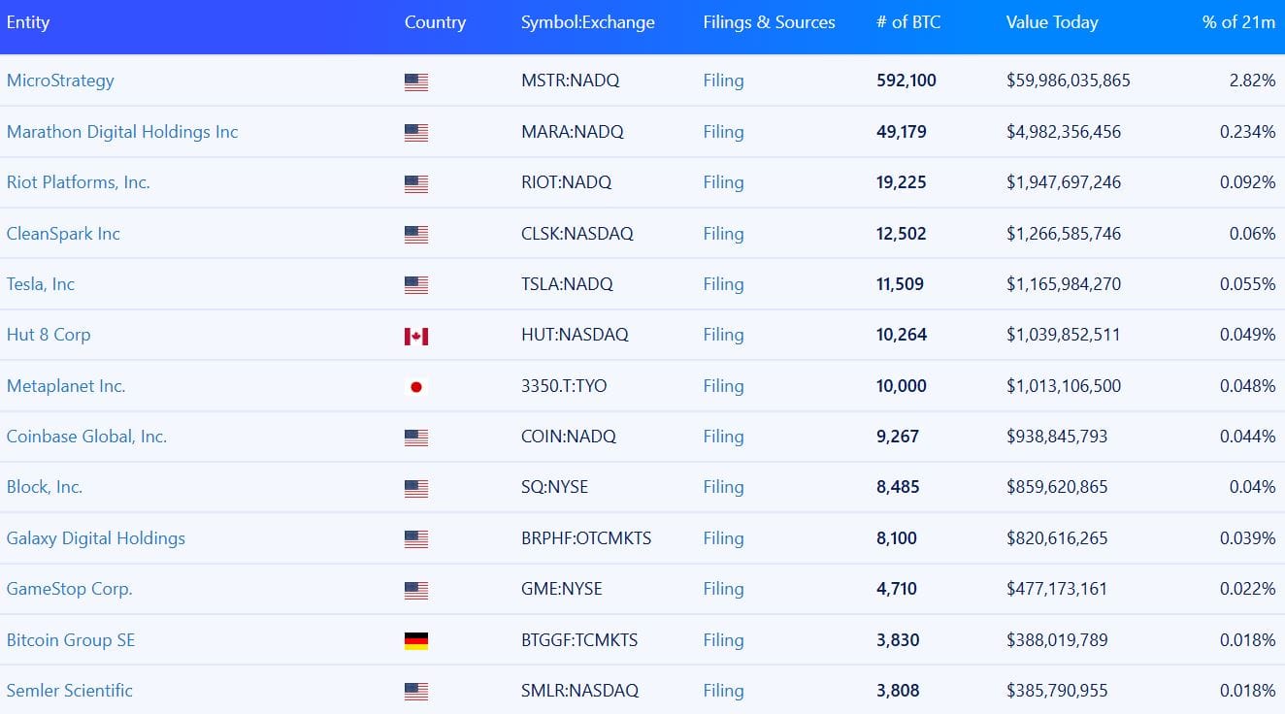The width and height of the screenshot is (1285, 714).
Task: Sort table by Value Today header
Action: click(x=1052, y=22)
